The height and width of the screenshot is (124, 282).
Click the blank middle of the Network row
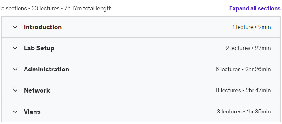(x=132, y=90)
